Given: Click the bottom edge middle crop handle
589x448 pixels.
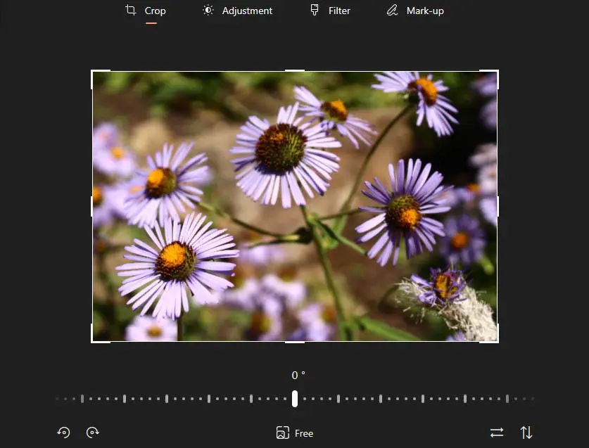Looking at the screenshot, I should tap(295, 342).
